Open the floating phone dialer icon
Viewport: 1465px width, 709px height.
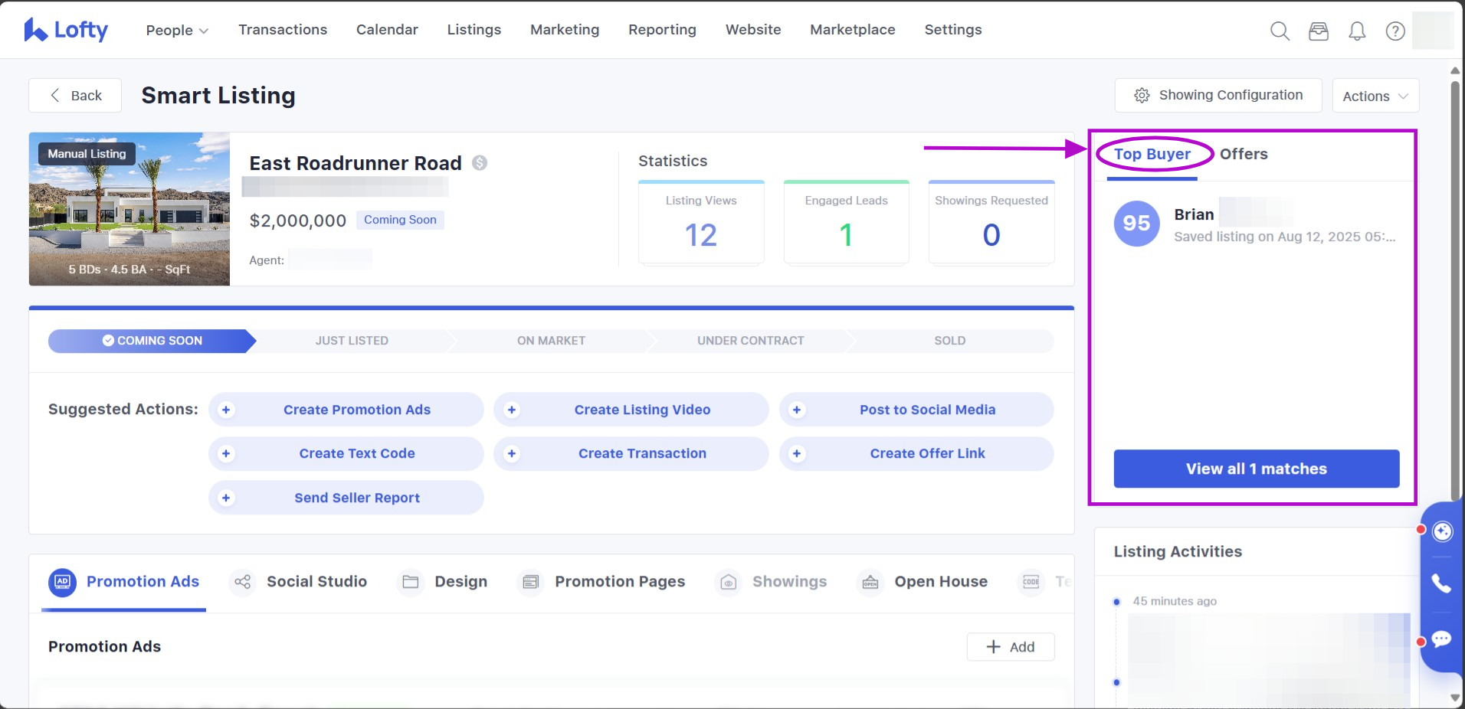[1441, 583]
